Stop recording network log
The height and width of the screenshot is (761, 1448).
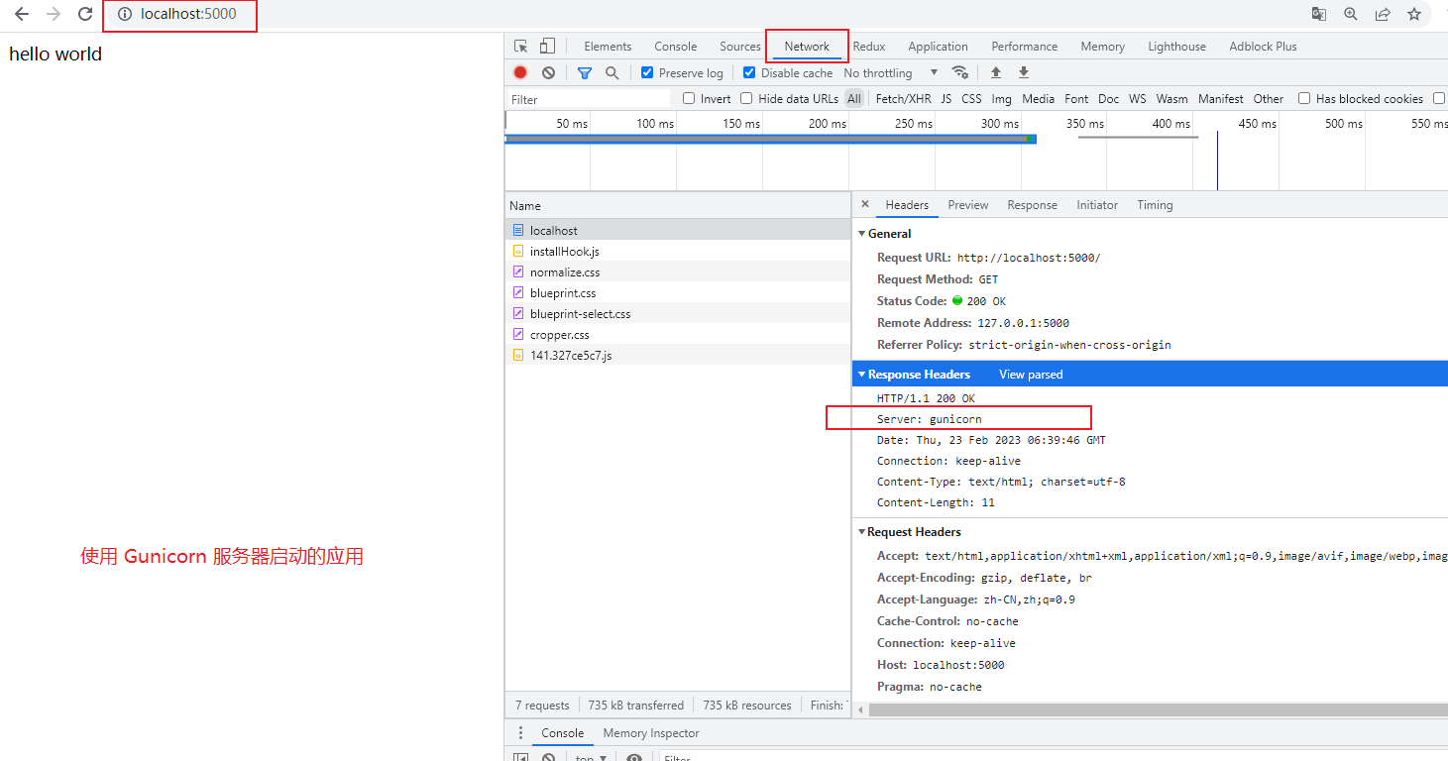(520, 72)
